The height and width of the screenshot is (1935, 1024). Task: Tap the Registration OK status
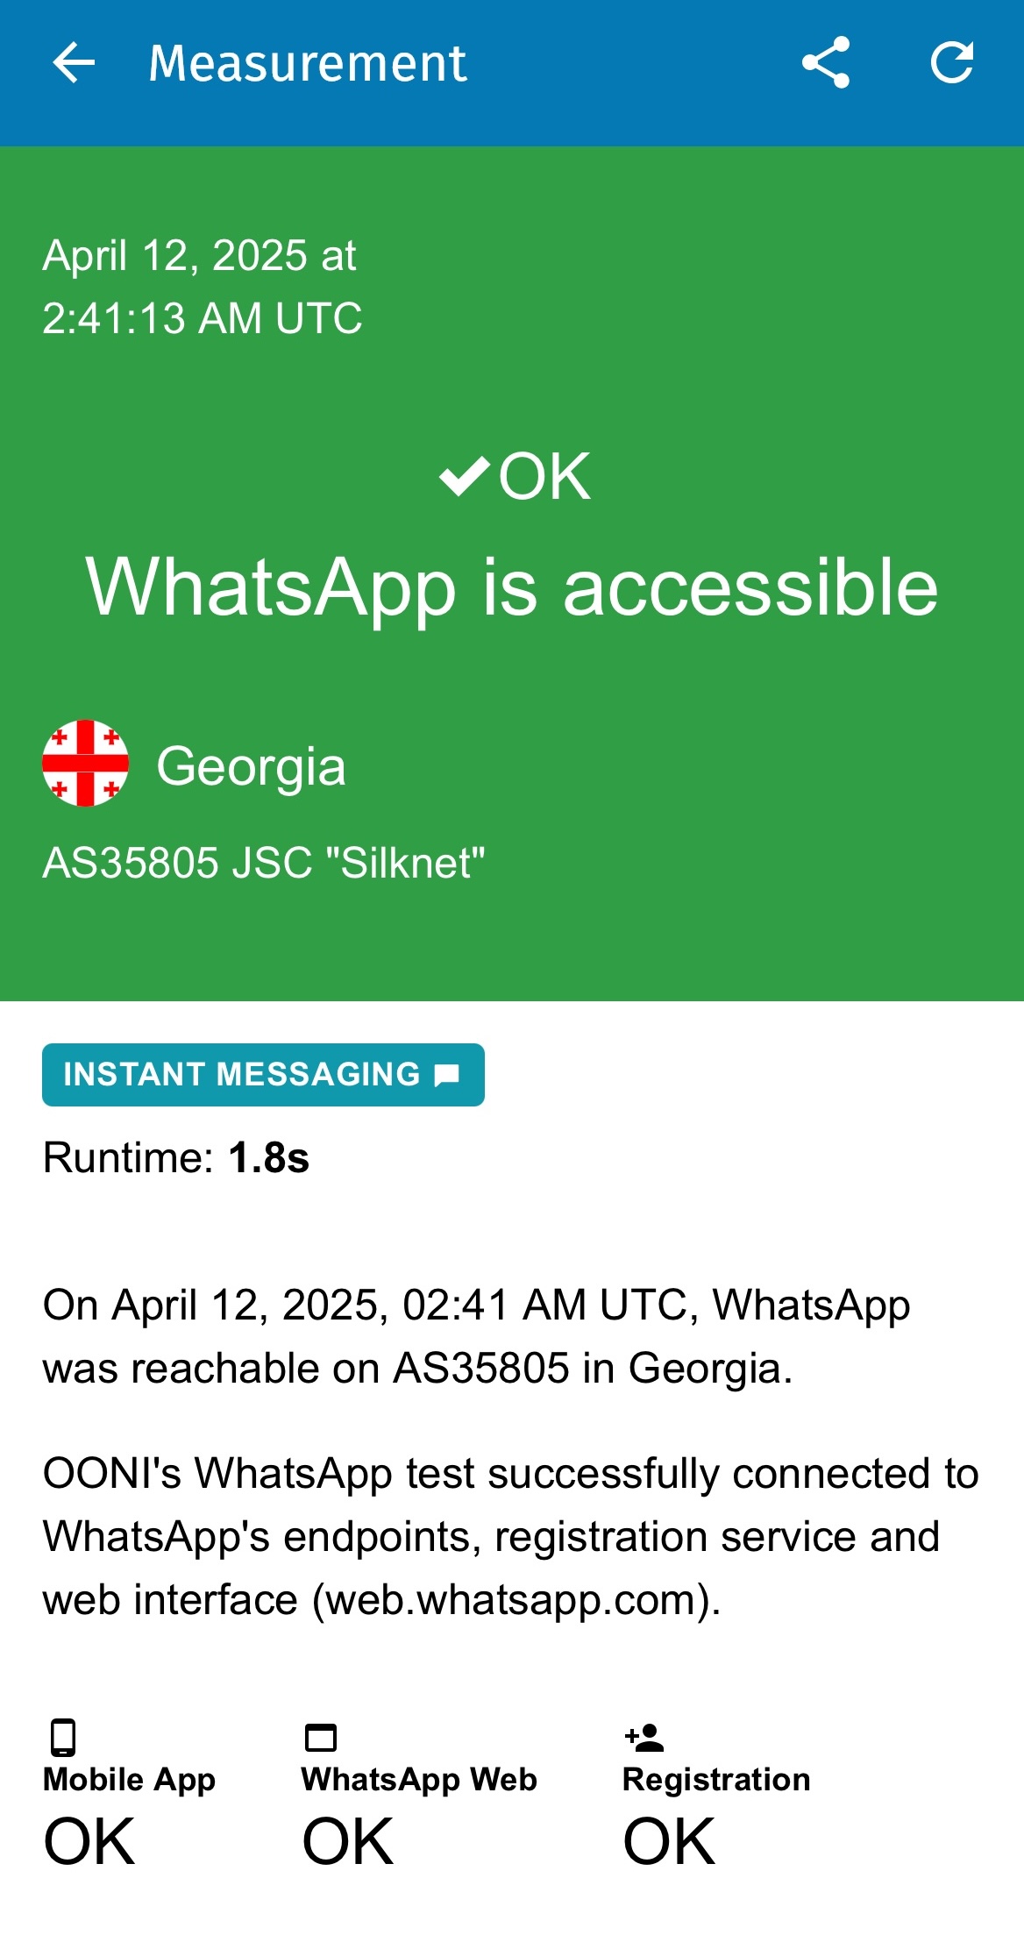[x=669, y=1842]
